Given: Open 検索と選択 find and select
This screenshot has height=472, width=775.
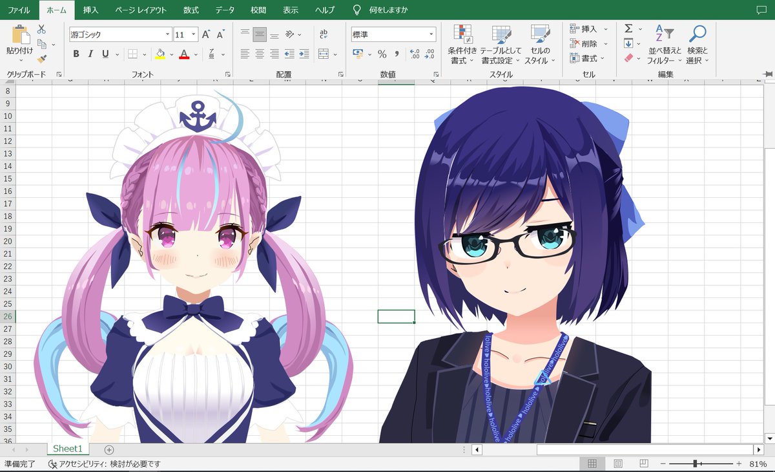Looking at the screenshot, I should (697, 44).
